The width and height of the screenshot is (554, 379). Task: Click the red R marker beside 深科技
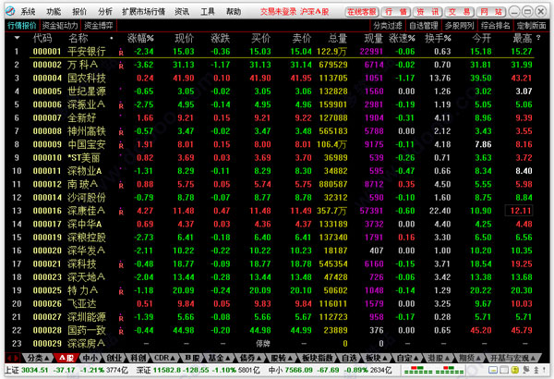click(x=121, y=264)
